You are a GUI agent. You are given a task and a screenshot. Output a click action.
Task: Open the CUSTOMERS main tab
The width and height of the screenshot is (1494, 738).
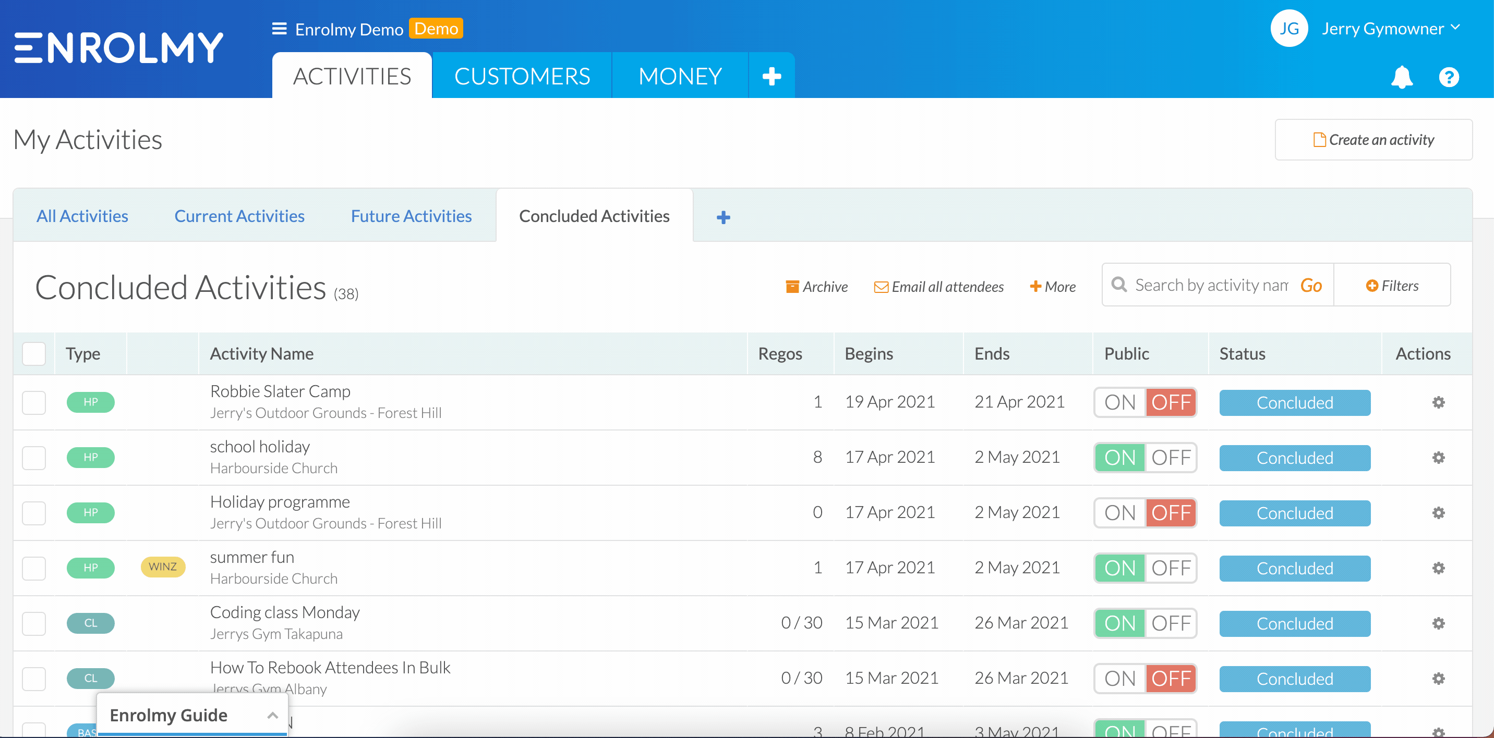tap(522, 76)
